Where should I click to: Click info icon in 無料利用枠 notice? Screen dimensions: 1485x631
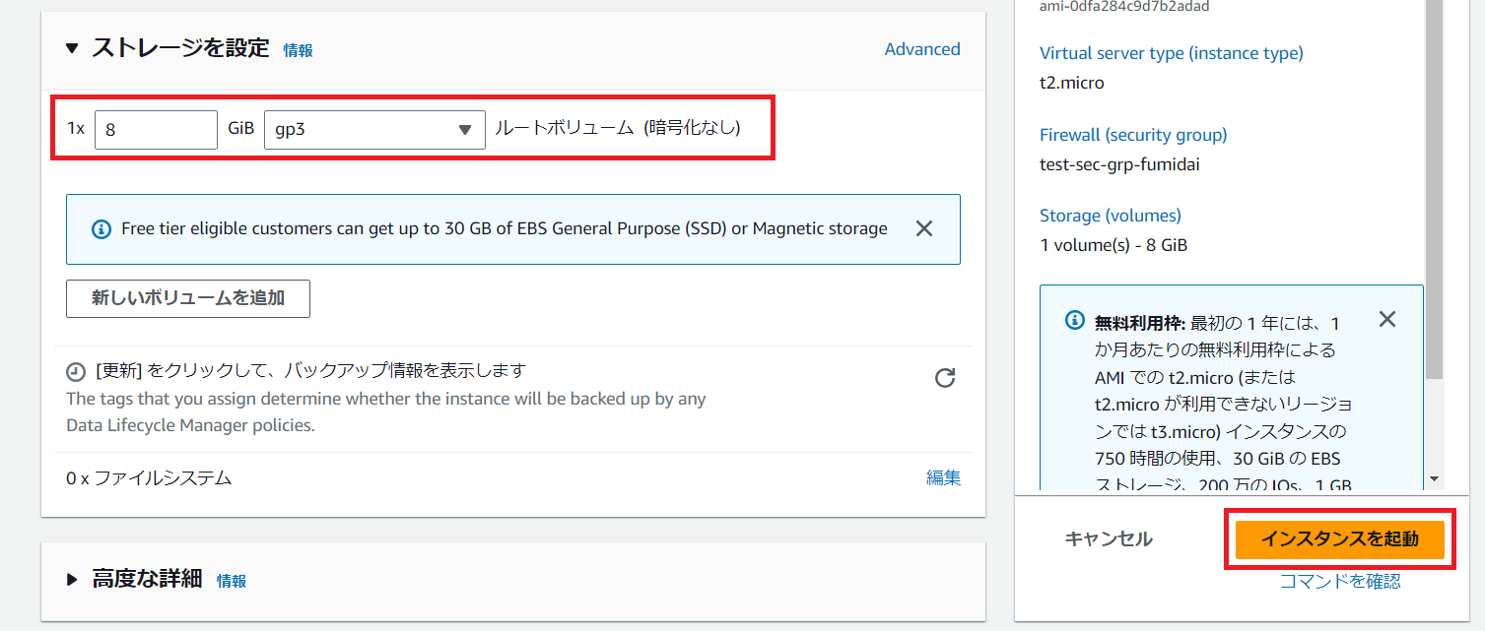pyautogui.click(x=1075, y=322)
